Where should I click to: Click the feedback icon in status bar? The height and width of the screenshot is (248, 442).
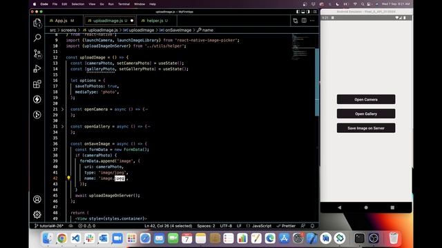coord(303,226)
